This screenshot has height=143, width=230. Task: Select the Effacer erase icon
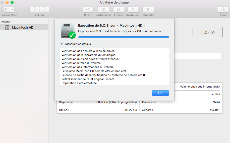pyautogui.click(x=119, y=10)
